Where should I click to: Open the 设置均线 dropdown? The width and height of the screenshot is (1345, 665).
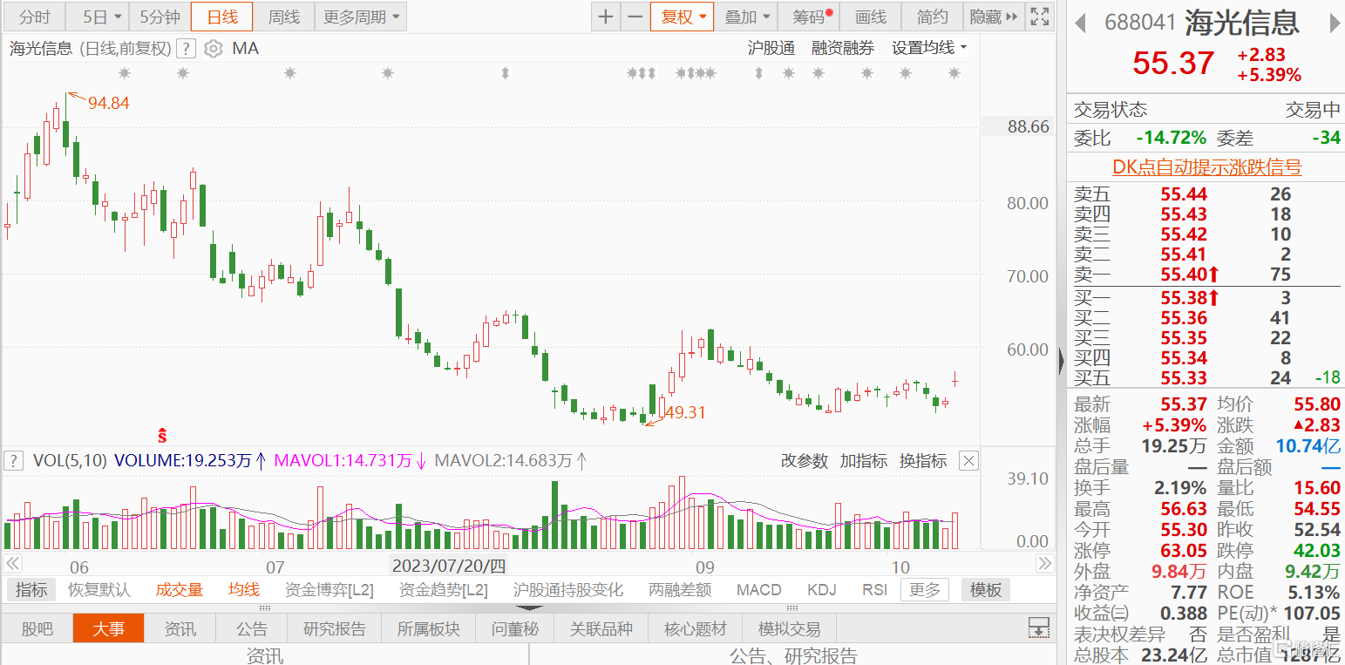pos(929,49)
